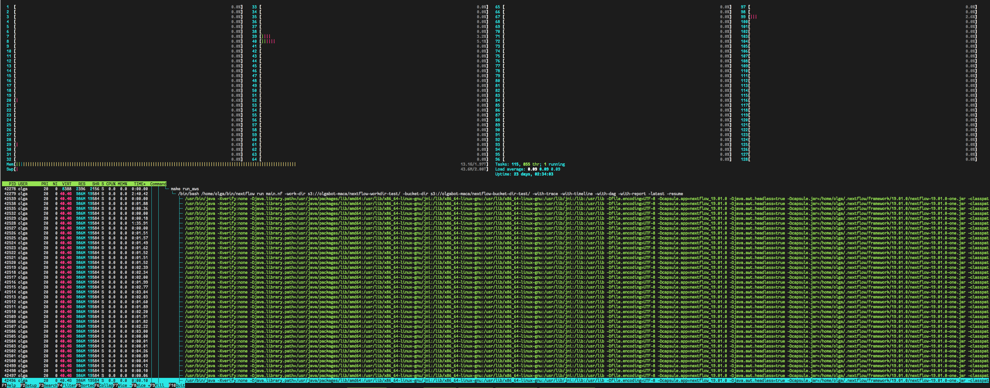Select process row PID 42506

(x=495, y=331)
